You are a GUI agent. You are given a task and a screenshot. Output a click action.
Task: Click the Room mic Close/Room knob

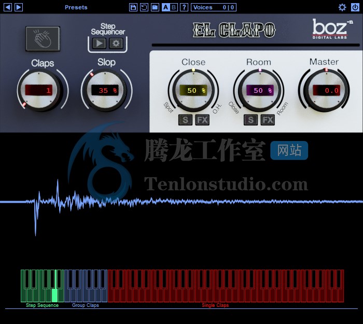[x=259, y=91]
